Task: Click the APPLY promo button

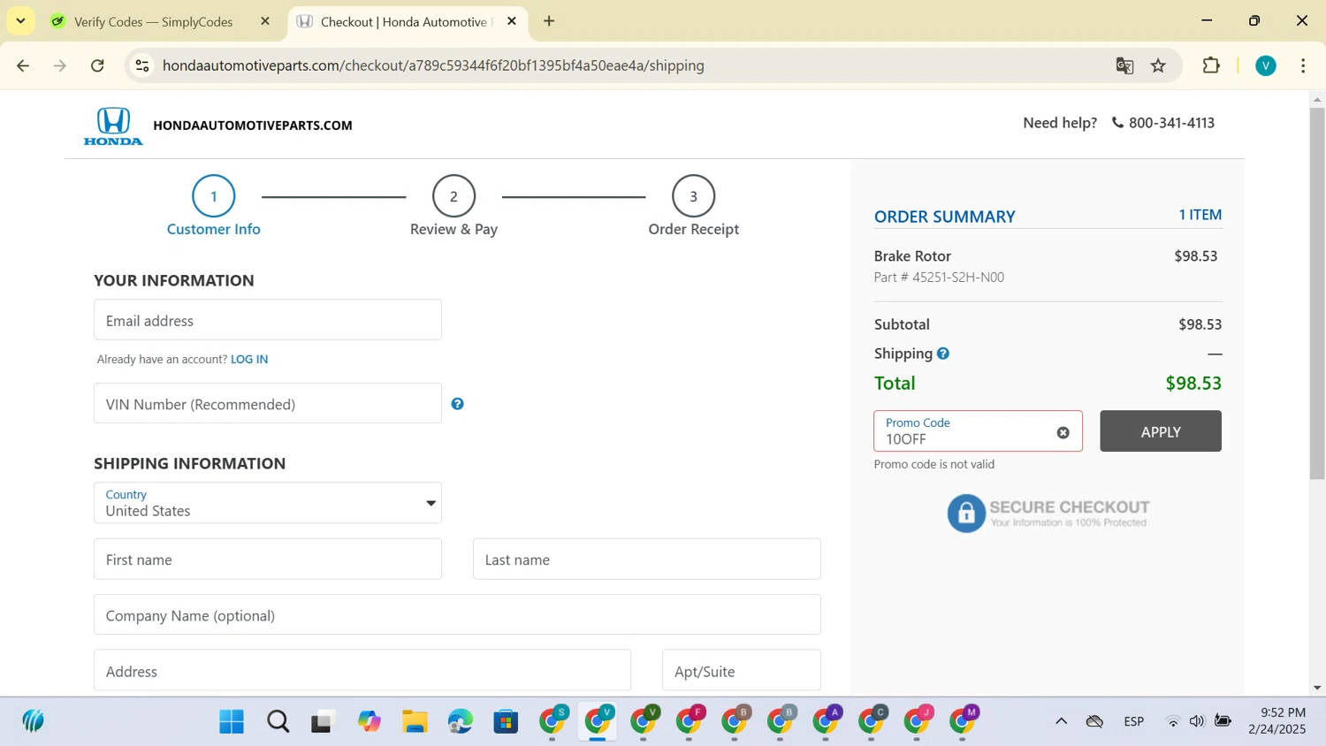Action: pyautogui.click(x=1161, y=431)
